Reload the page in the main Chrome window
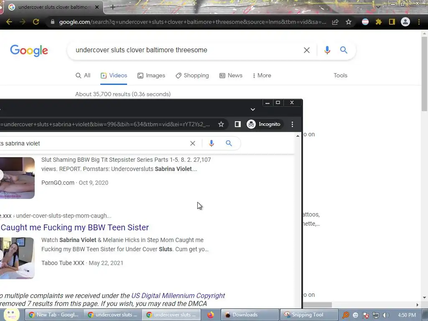Image resolution: width=428 pixels, height=321 pixels. (x=36, y=22)
